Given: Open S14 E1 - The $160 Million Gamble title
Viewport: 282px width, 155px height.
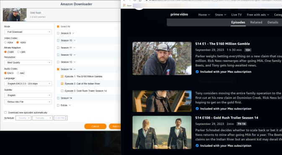Looking at the screenshot, I should tap(222, 44).
